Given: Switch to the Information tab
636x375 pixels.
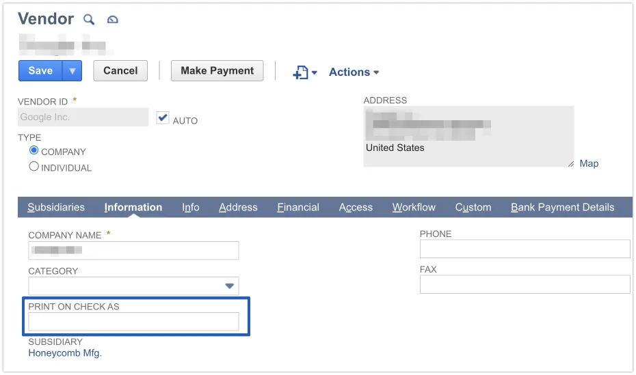Looking at the screenshot, I should (x=133, y=208).
